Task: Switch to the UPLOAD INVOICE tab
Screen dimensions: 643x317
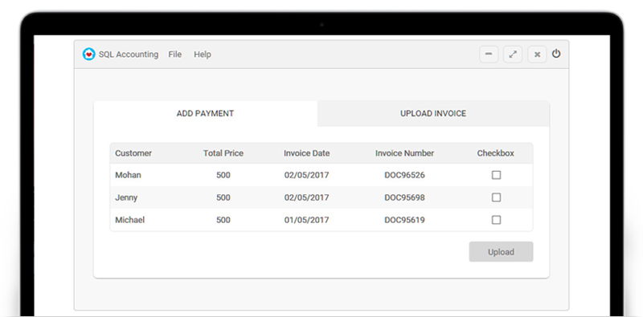Action: [x=433, y=113]
